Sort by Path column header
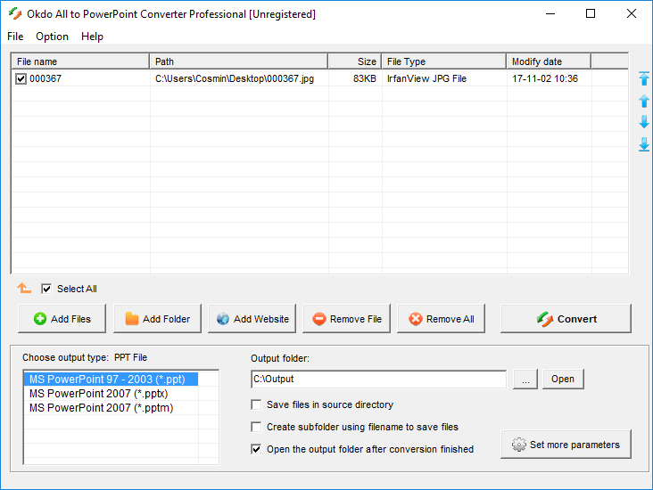This screenshot has width=653, height=490. (x=238, y=61)
